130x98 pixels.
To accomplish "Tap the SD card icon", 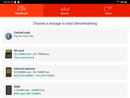I will [x=9, y=54].
